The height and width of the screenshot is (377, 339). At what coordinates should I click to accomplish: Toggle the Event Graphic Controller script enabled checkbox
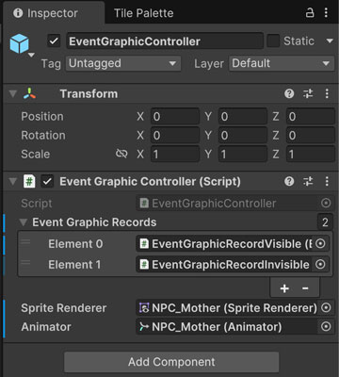pos(47,182)
